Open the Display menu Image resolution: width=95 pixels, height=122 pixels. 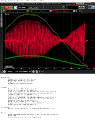click(17, 4)
